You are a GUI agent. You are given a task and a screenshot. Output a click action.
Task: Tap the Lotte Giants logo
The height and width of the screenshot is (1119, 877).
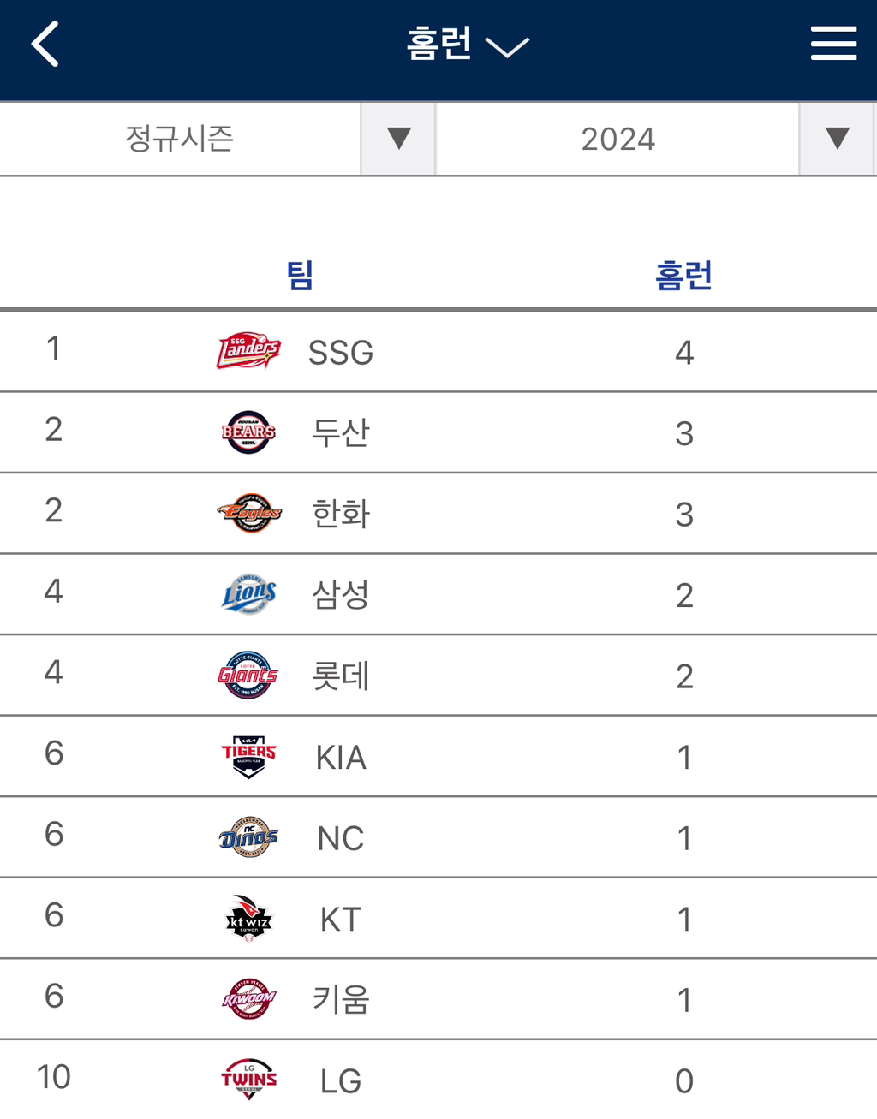[248, 676]
